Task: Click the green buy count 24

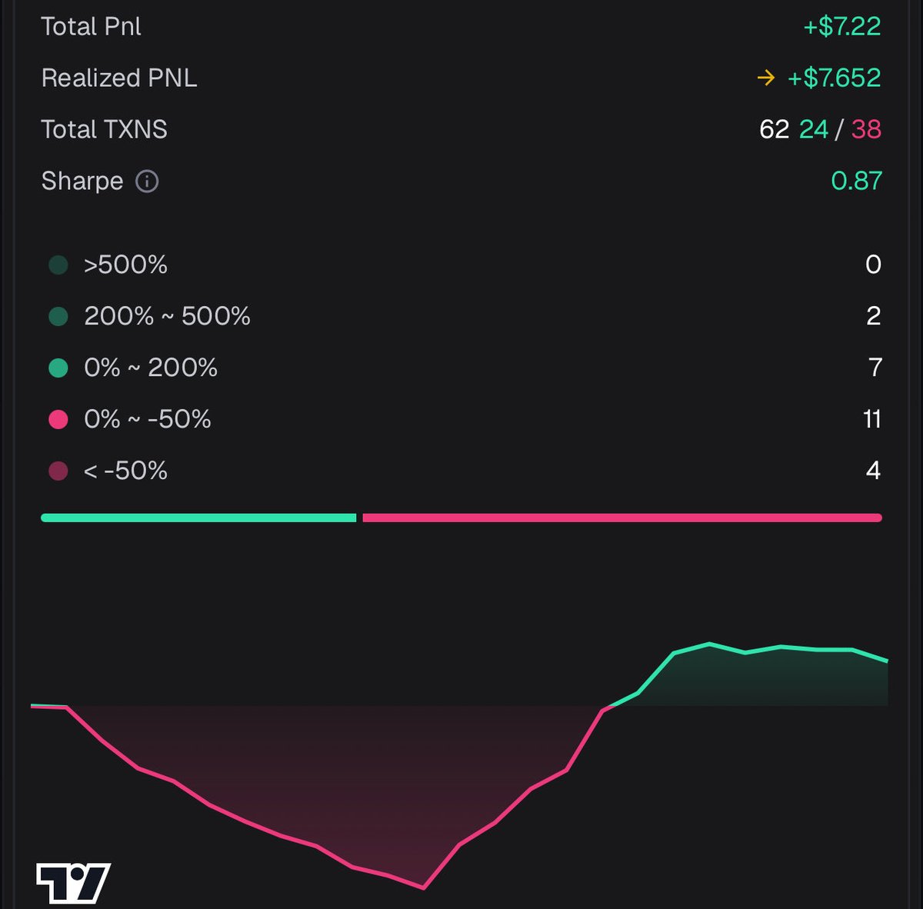Action: pyautogui.click(x=814, y=129)
